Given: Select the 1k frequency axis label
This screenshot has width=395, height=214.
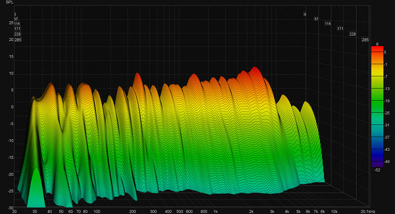Looking at the screenshot, I should [x=215, y=211].
